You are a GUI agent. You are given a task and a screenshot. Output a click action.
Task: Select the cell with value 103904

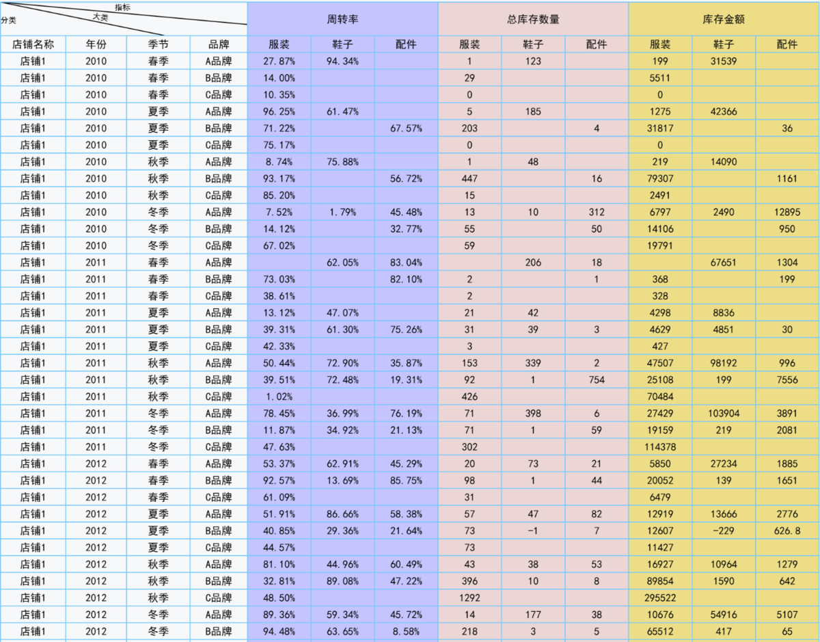coord(724,413)
